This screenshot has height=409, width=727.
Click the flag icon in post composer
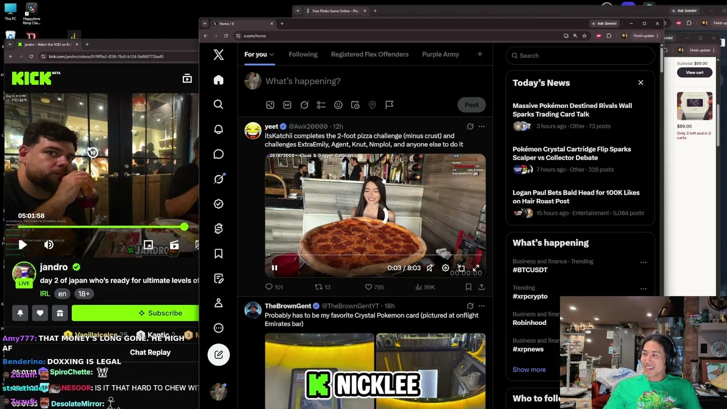pos(390,105)
